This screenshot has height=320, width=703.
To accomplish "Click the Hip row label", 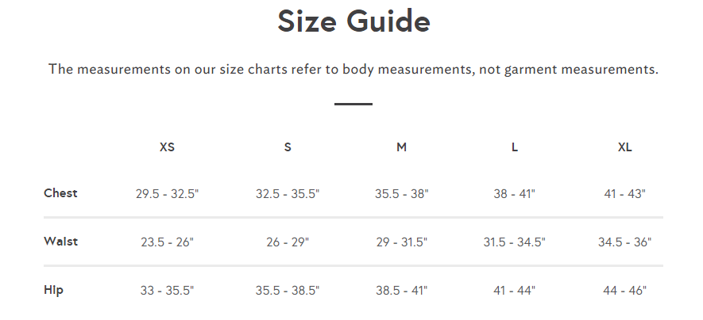I will (x=53, y=290).
